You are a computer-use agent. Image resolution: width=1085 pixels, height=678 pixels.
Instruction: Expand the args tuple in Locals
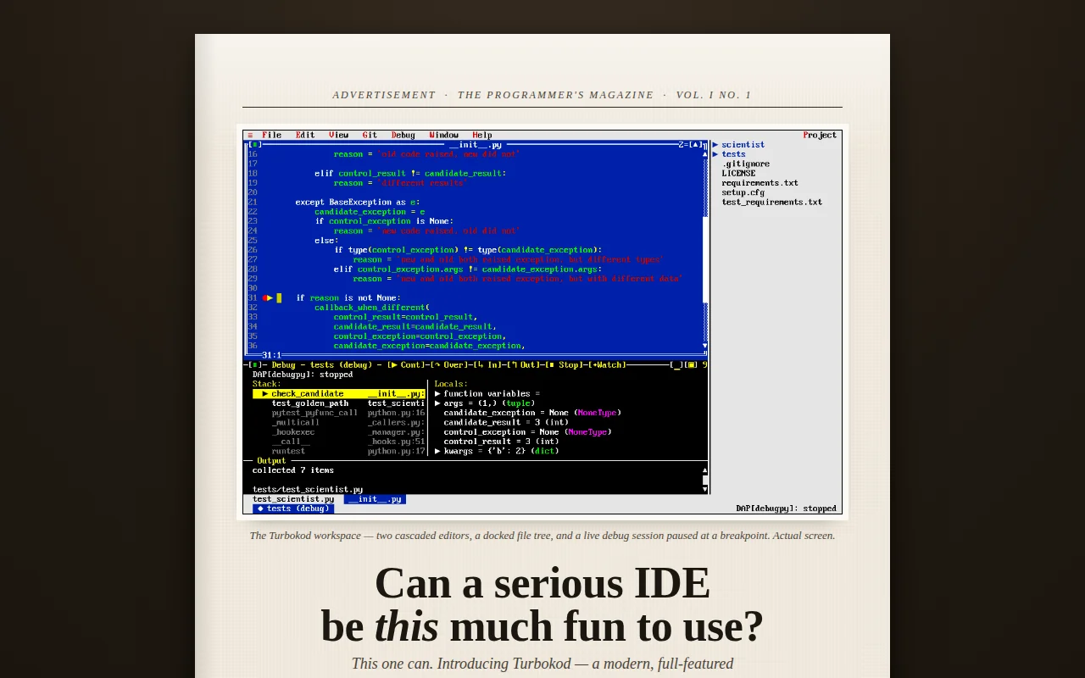coord(437,403)
